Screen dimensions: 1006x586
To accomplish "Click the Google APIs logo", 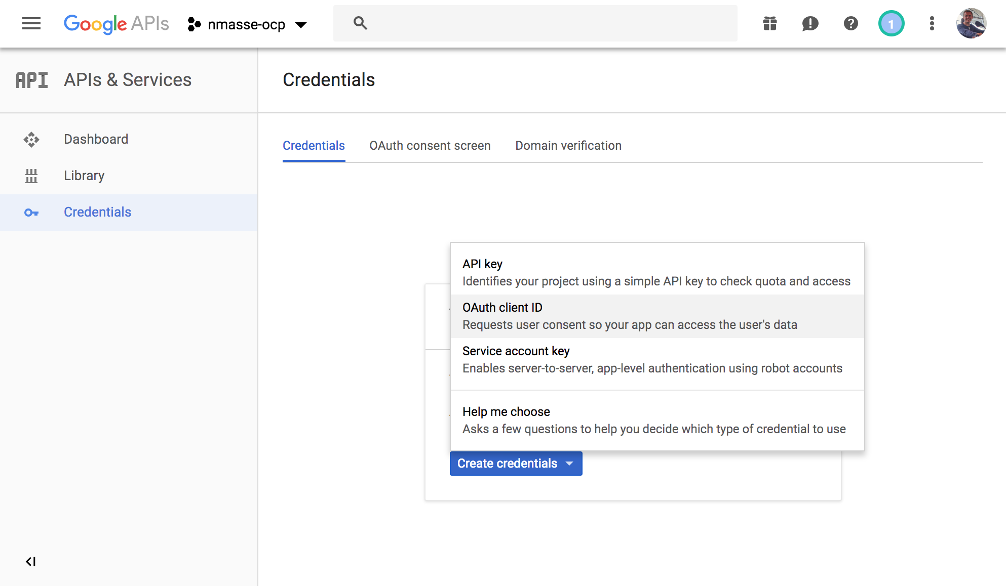I will 116,23.
